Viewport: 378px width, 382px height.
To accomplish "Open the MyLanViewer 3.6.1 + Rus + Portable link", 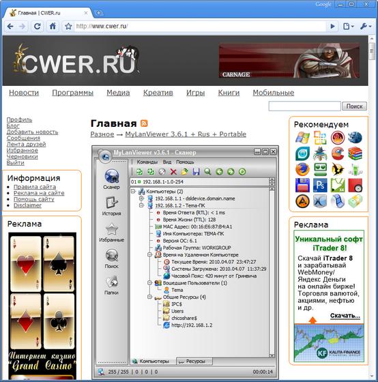I will (x=186, y=134).
